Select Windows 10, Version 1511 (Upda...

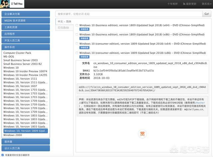coord(26,82)
